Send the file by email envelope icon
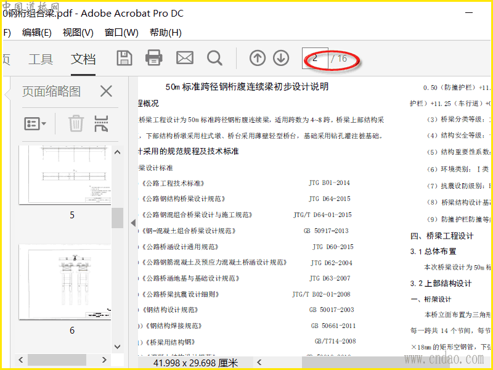 click(184, 58)
